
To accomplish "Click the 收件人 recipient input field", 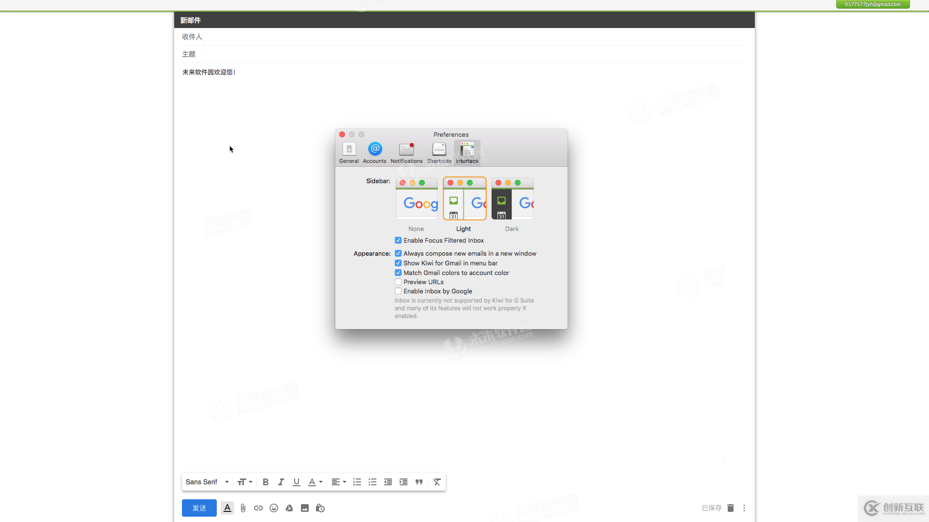I will [x=464, y=36].
